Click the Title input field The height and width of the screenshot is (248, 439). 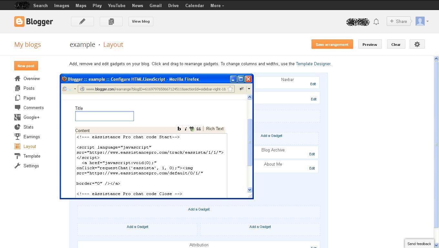(105, 116)
